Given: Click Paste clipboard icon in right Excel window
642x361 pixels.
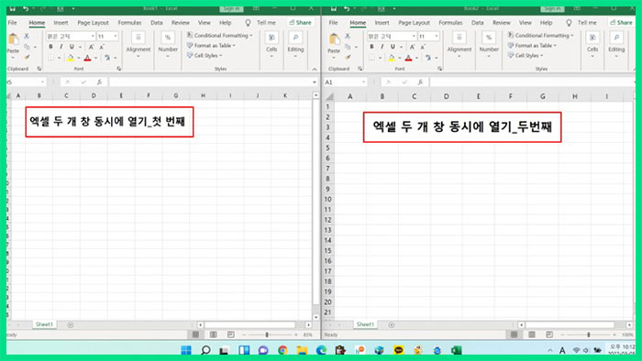Looking at the screenshot, I should point(334,39).
